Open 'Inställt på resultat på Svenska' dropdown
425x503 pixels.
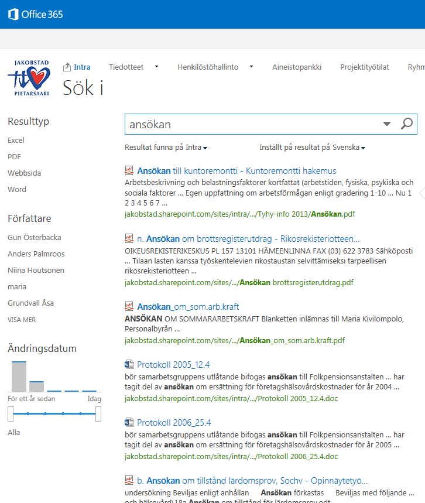pyautogui.click(x=312, y=148)
